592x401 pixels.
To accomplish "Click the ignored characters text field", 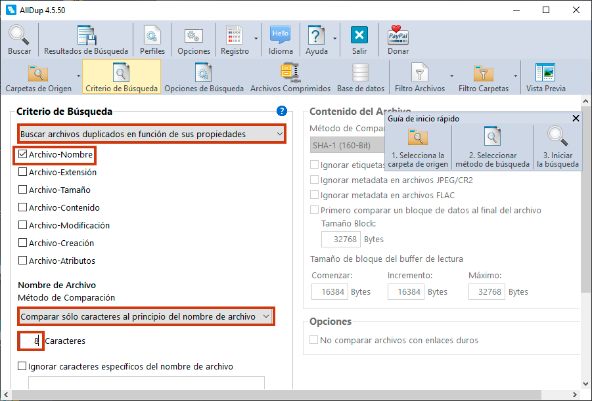I will tap(147, 382).
